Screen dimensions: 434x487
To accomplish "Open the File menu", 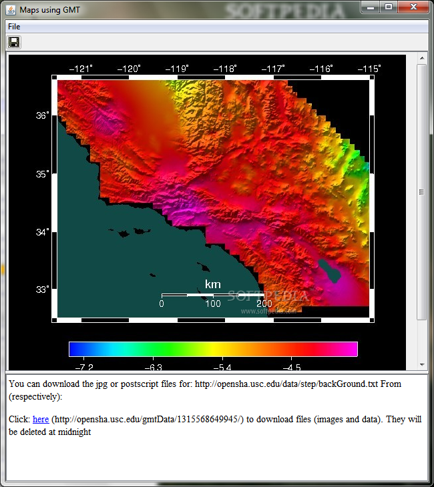I will 14,27.
